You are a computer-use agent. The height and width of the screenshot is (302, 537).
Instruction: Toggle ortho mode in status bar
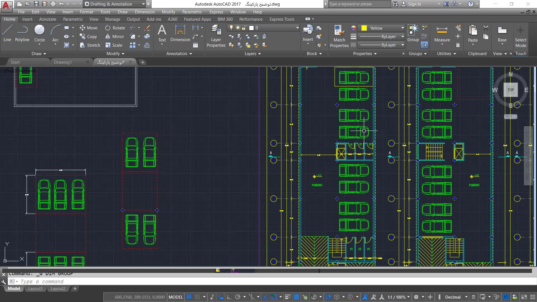(229, 297)
